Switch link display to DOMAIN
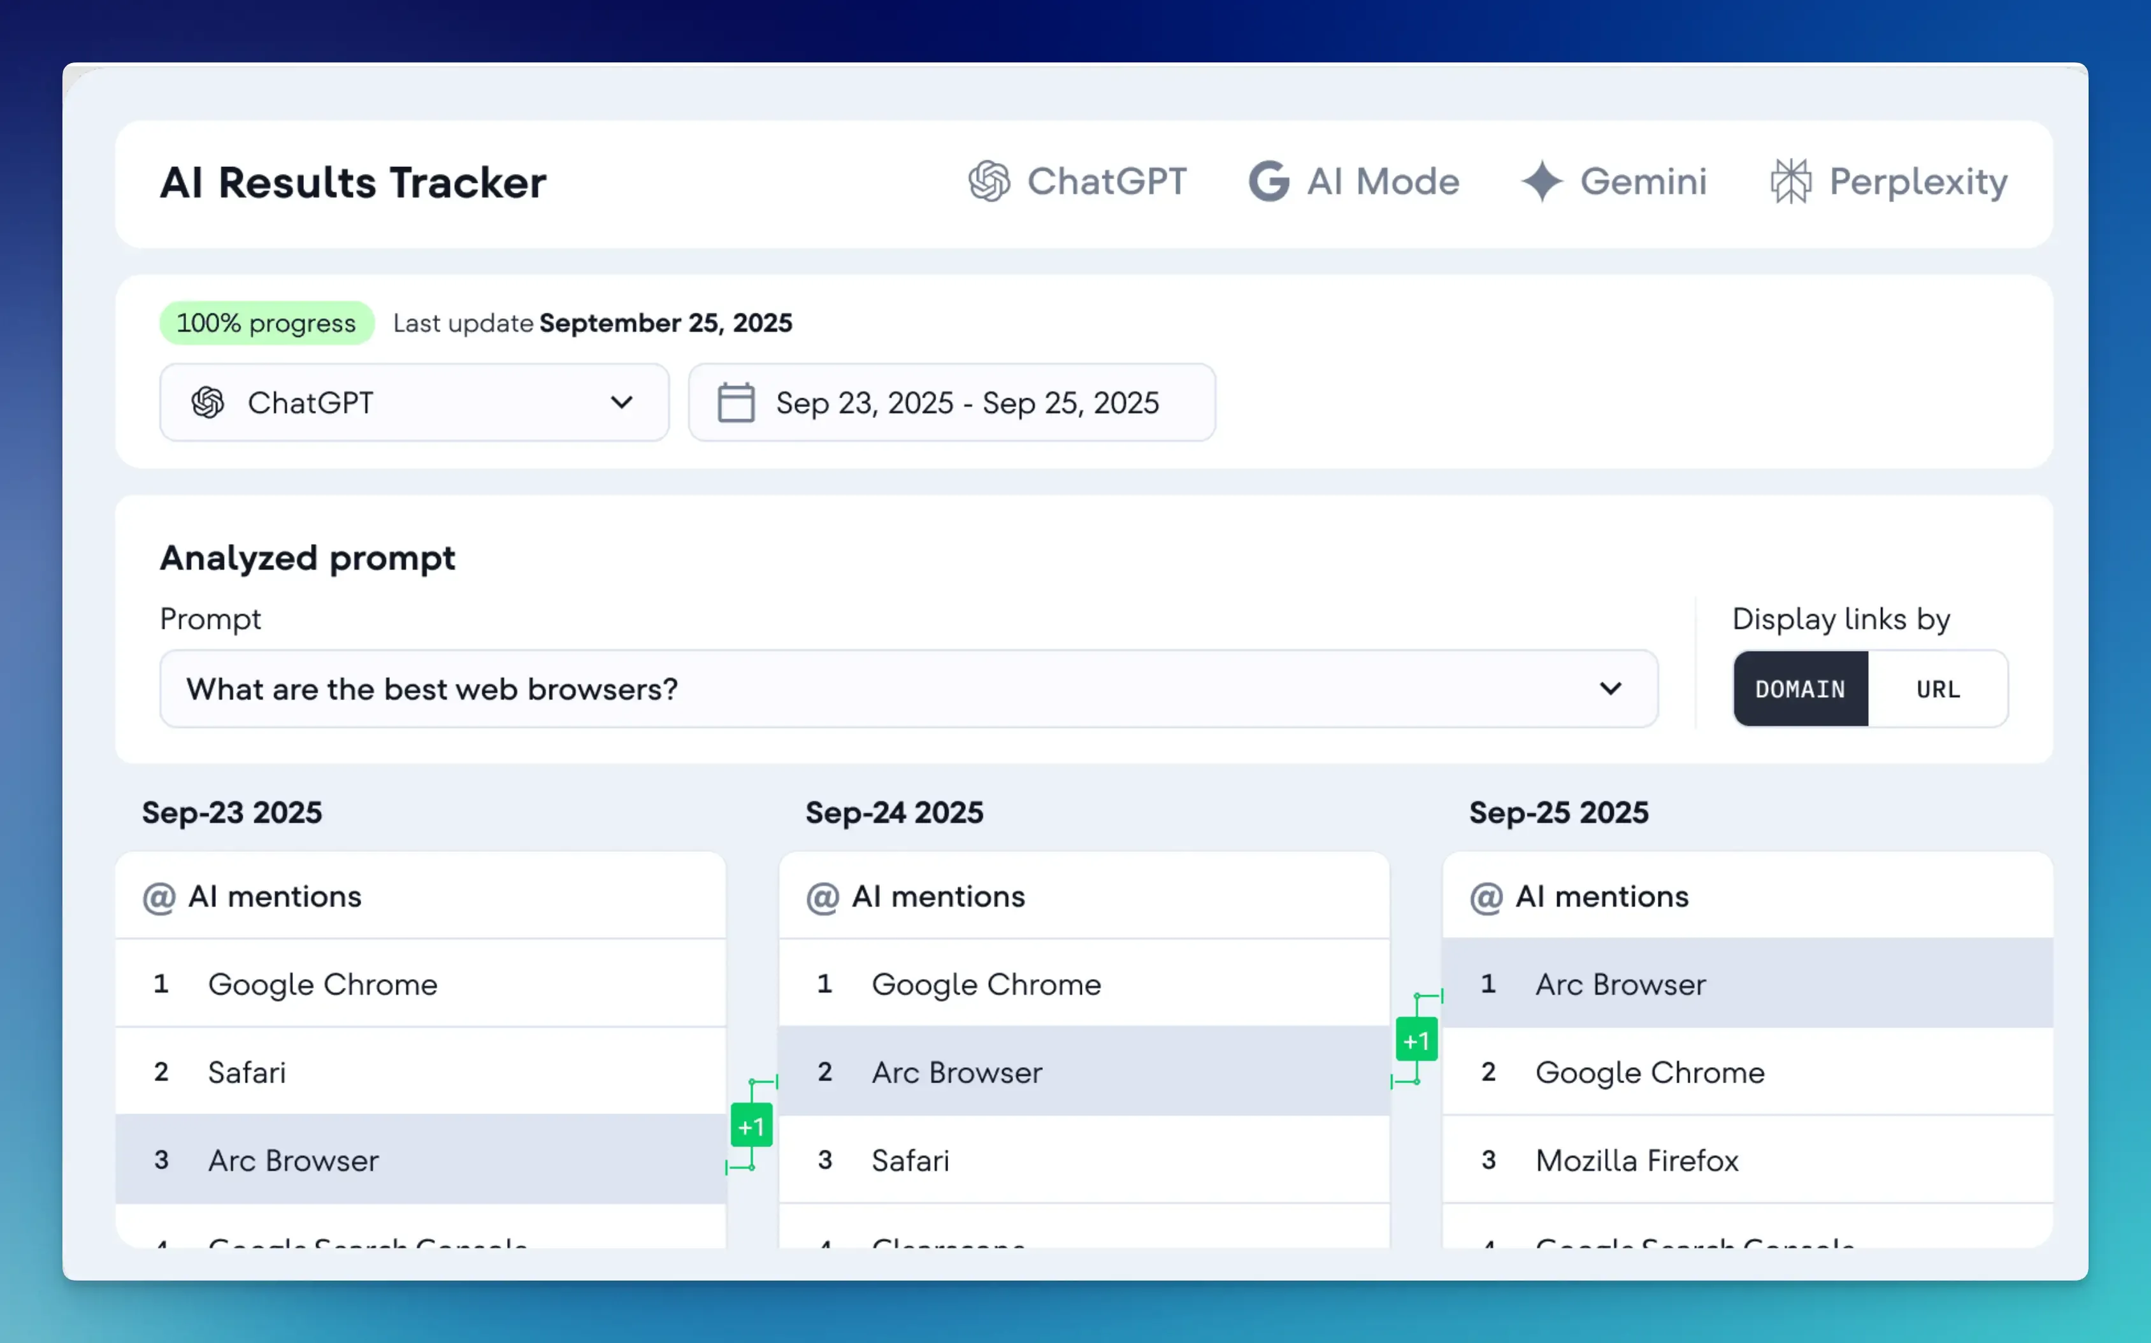The height and width of the screenshot is (1343, 2151). coord(1799,689)
